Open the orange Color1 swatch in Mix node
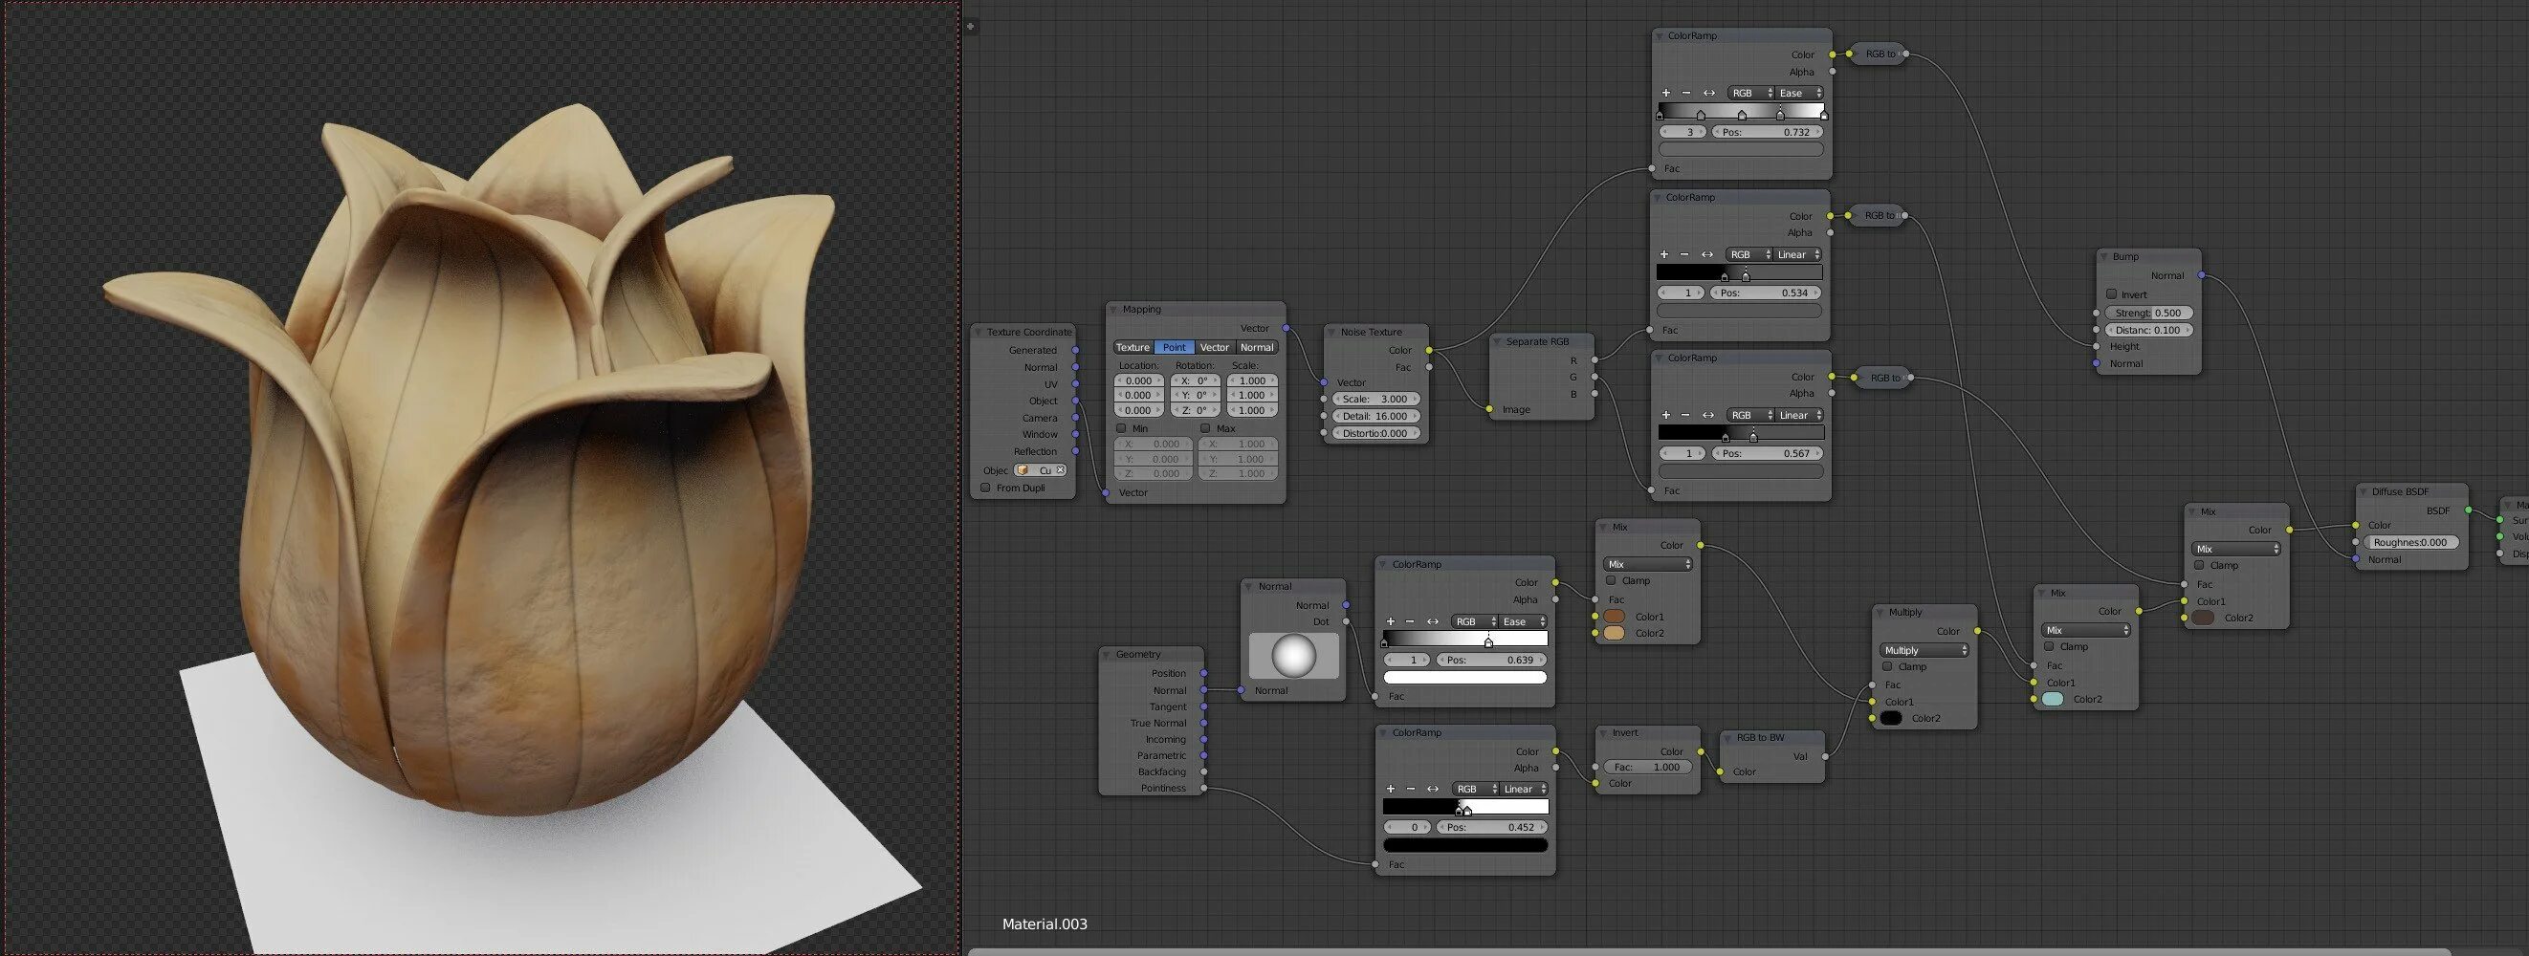 1614,617
